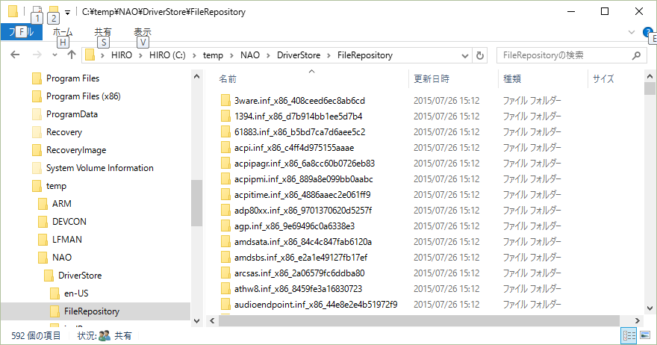This screenshot has width=657, height=345.
Task: Go back with the Back arrow
Action: 15,55
